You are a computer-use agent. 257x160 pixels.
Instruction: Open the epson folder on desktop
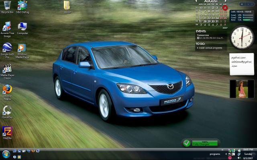click(x=67, y=7)
